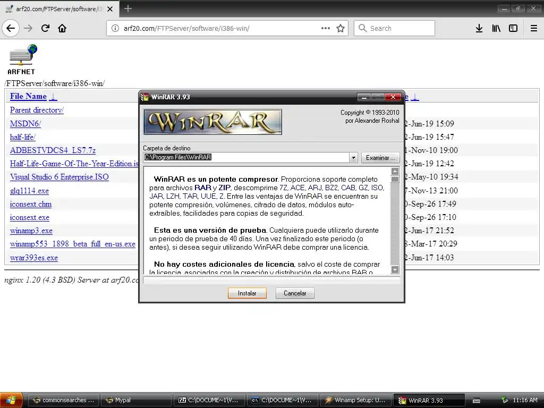Open the browser hamburger menu
This screenshot has width=544, height=408.
point(534,28)
